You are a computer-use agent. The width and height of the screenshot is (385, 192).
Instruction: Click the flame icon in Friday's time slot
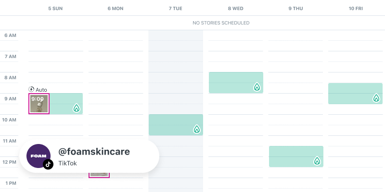[x=376, y=98]
